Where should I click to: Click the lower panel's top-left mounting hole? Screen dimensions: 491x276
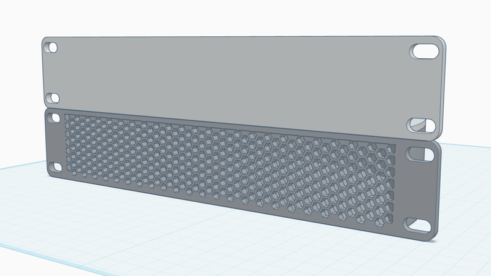[54, 117]
